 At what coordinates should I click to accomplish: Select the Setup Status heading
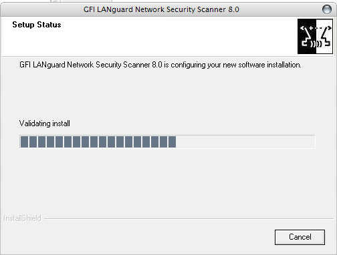[37, 25]
